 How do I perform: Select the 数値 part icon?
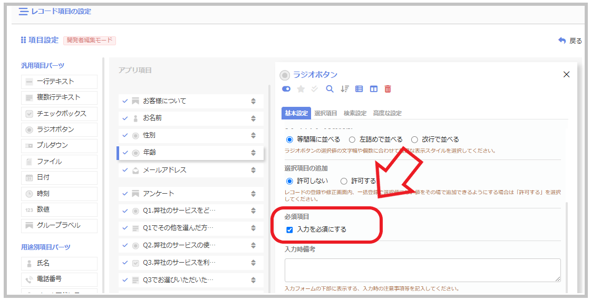[29, 209]
